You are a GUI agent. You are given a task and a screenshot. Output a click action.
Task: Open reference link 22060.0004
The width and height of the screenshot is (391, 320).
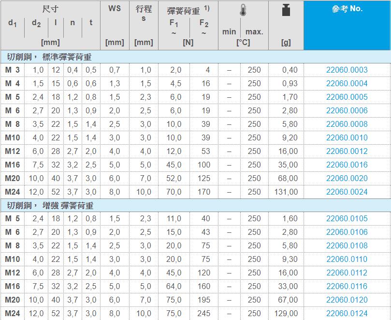[347, 83]
